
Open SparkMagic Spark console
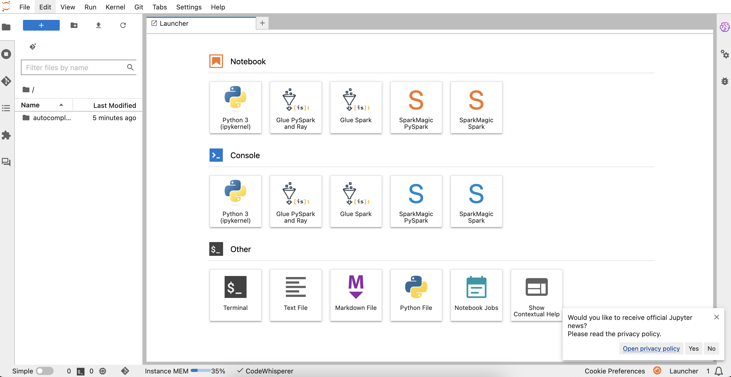[x=476, y=202]
